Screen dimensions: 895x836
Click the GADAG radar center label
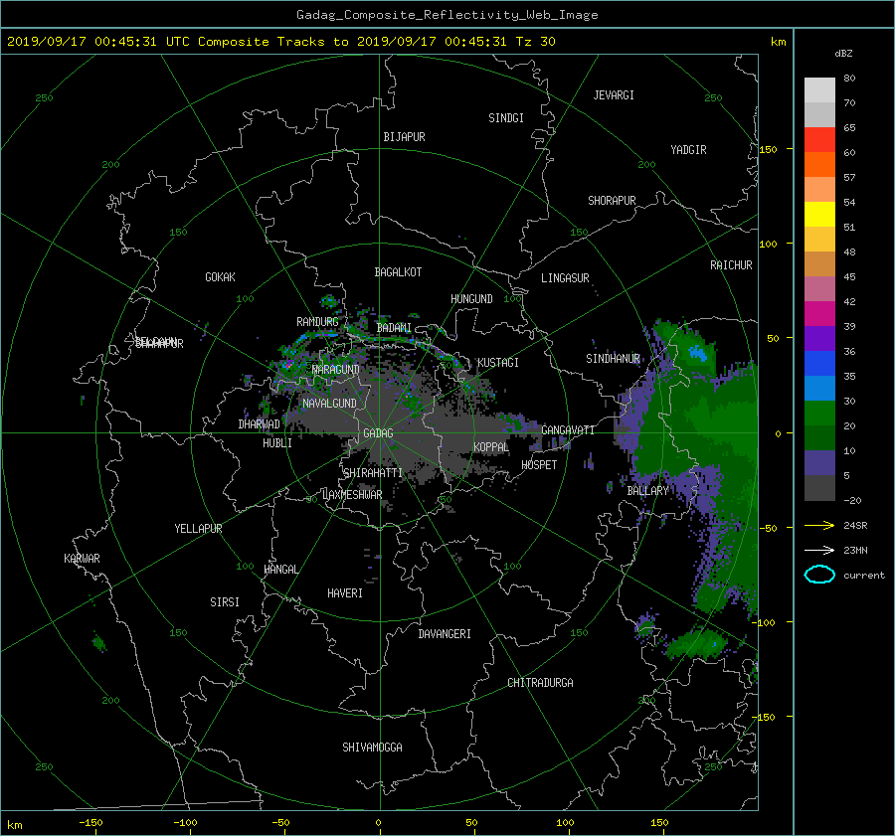pos(379,433)
